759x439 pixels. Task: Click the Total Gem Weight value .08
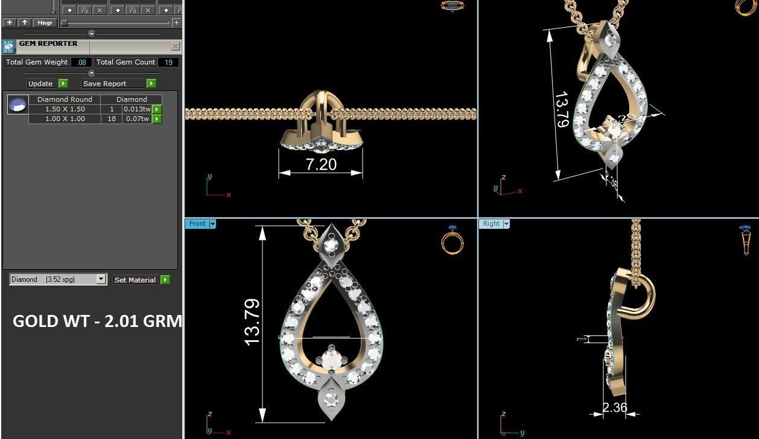[81, 62]
